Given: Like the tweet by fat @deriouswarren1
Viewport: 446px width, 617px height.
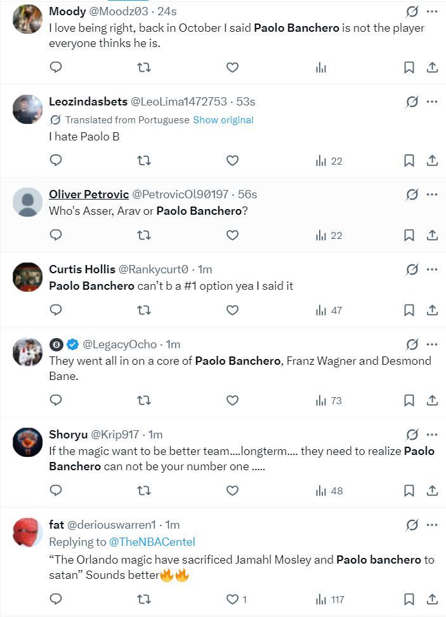Looking at the screenshot, I should coord(232,599).
